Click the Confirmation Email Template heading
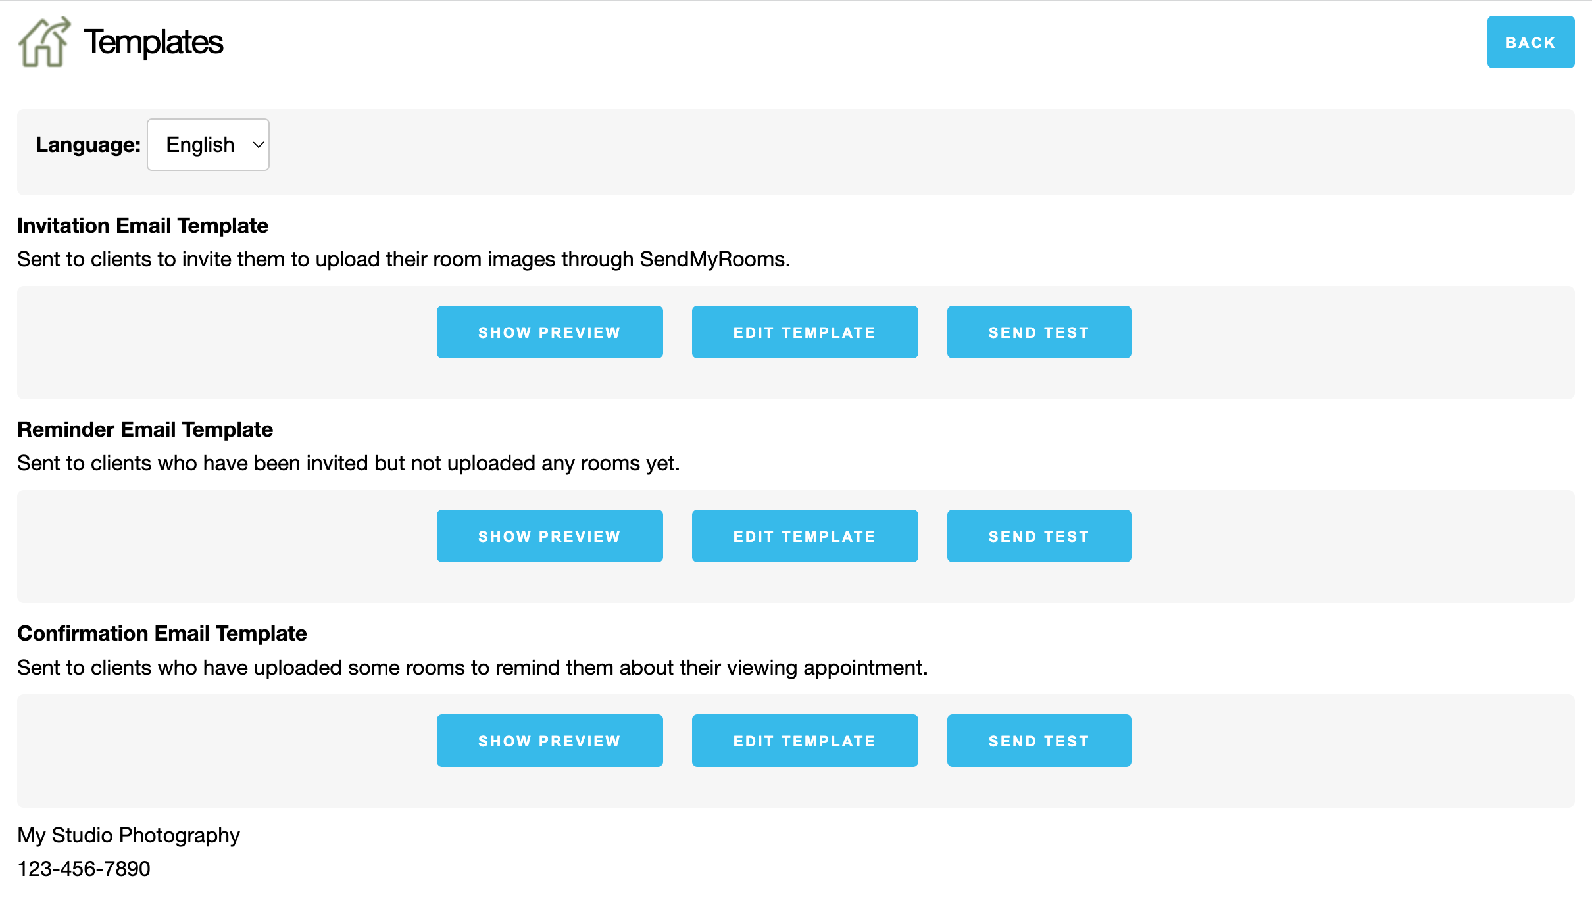1592x901 pixels. point(162,633)
